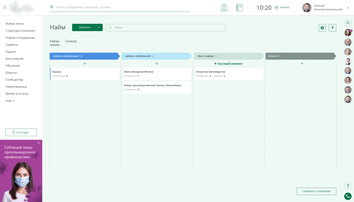354x202 pixels.
Task: Open the Офис-менеджер Москва card
Action: [x=157, y=74]
